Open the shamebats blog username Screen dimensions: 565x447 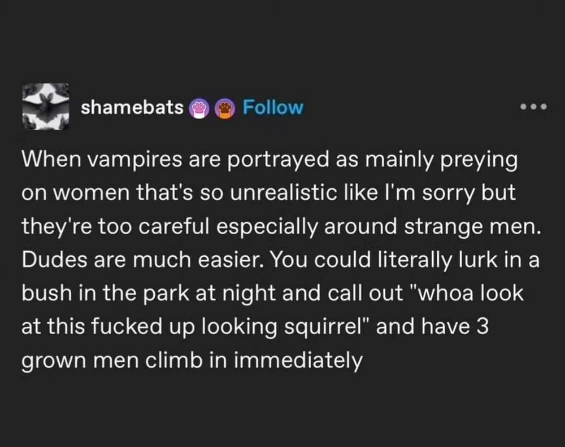tap(132, 107)
